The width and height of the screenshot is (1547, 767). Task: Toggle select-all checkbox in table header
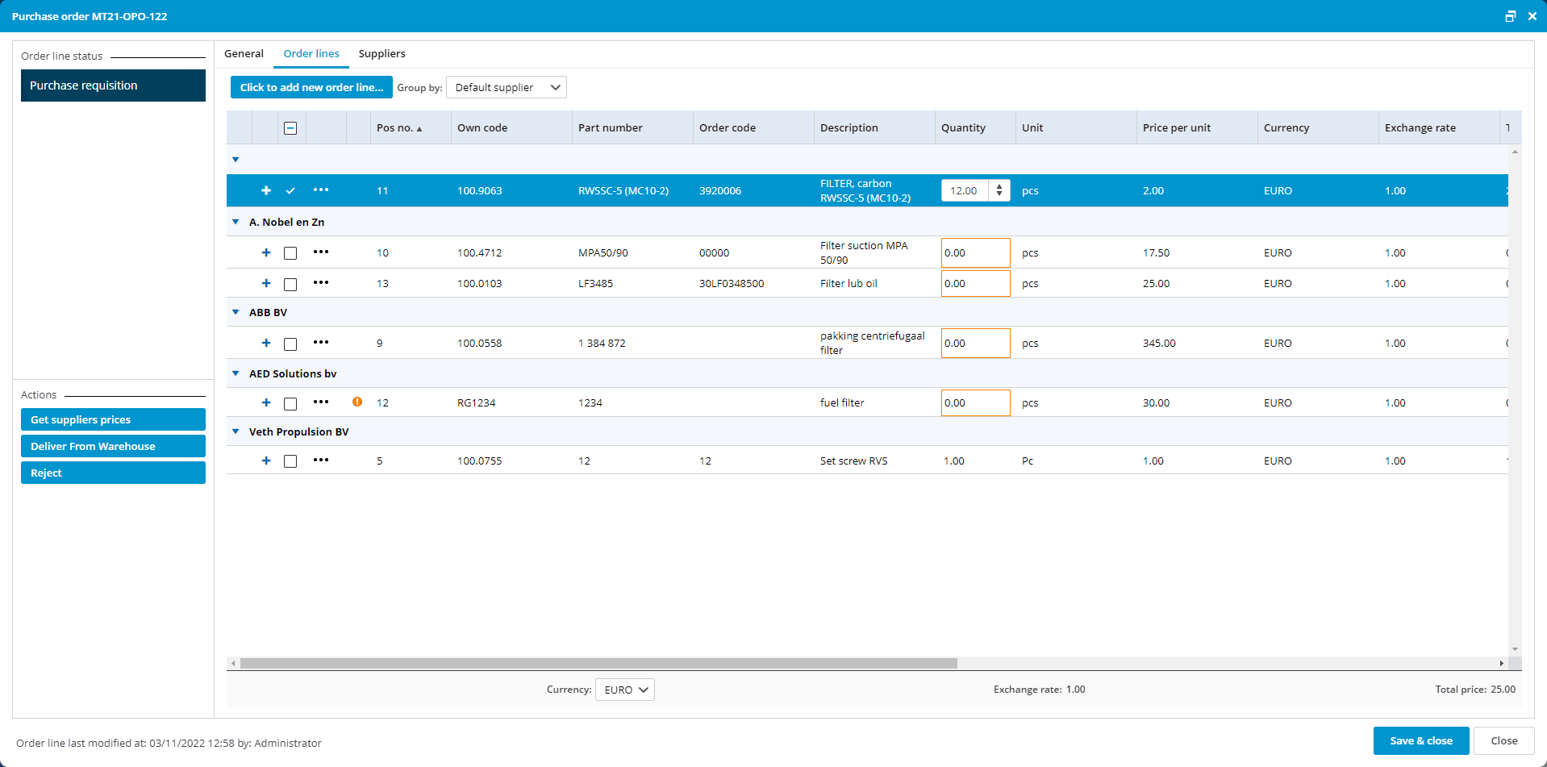[x=290, y=128]
